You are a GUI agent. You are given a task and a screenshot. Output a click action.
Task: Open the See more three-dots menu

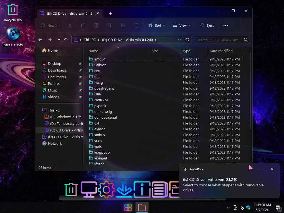(226, 25)
